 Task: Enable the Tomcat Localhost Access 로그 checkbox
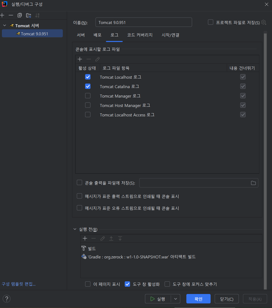(x=88, y=115)
